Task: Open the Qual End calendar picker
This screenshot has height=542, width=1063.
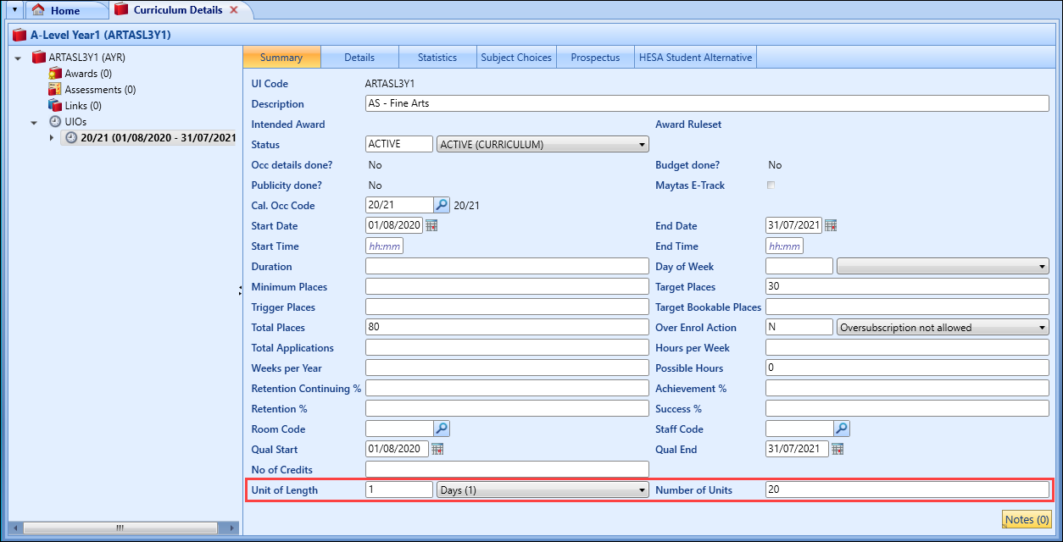Action: 838,449
